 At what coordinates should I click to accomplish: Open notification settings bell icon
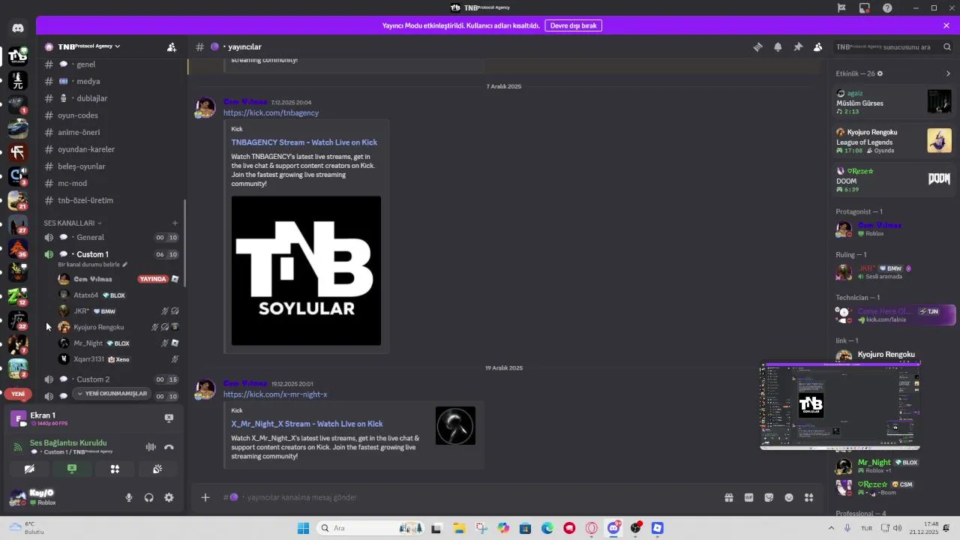pos(778,46)
